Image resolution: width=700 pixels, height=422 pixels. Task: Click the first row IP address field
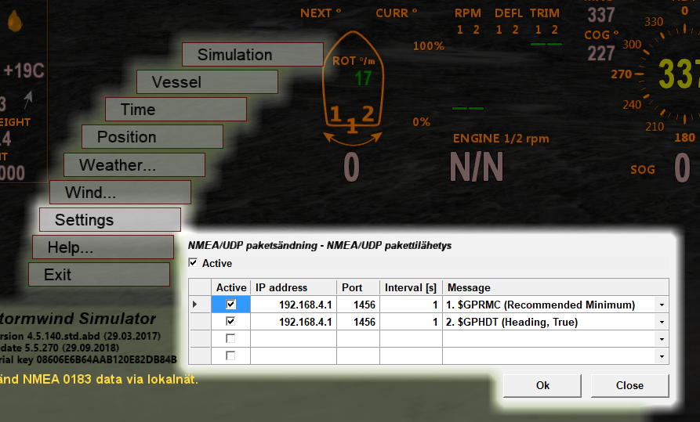[x=293, y=305]
